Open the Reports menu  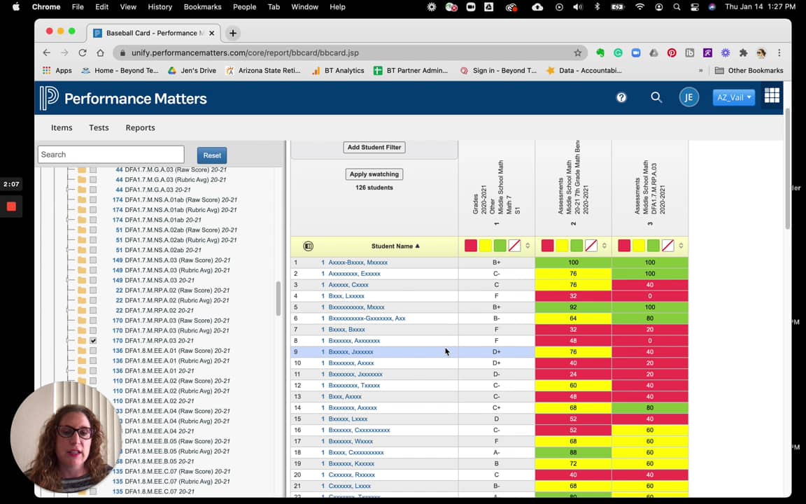pyautogui.click(x=140, y=127)
